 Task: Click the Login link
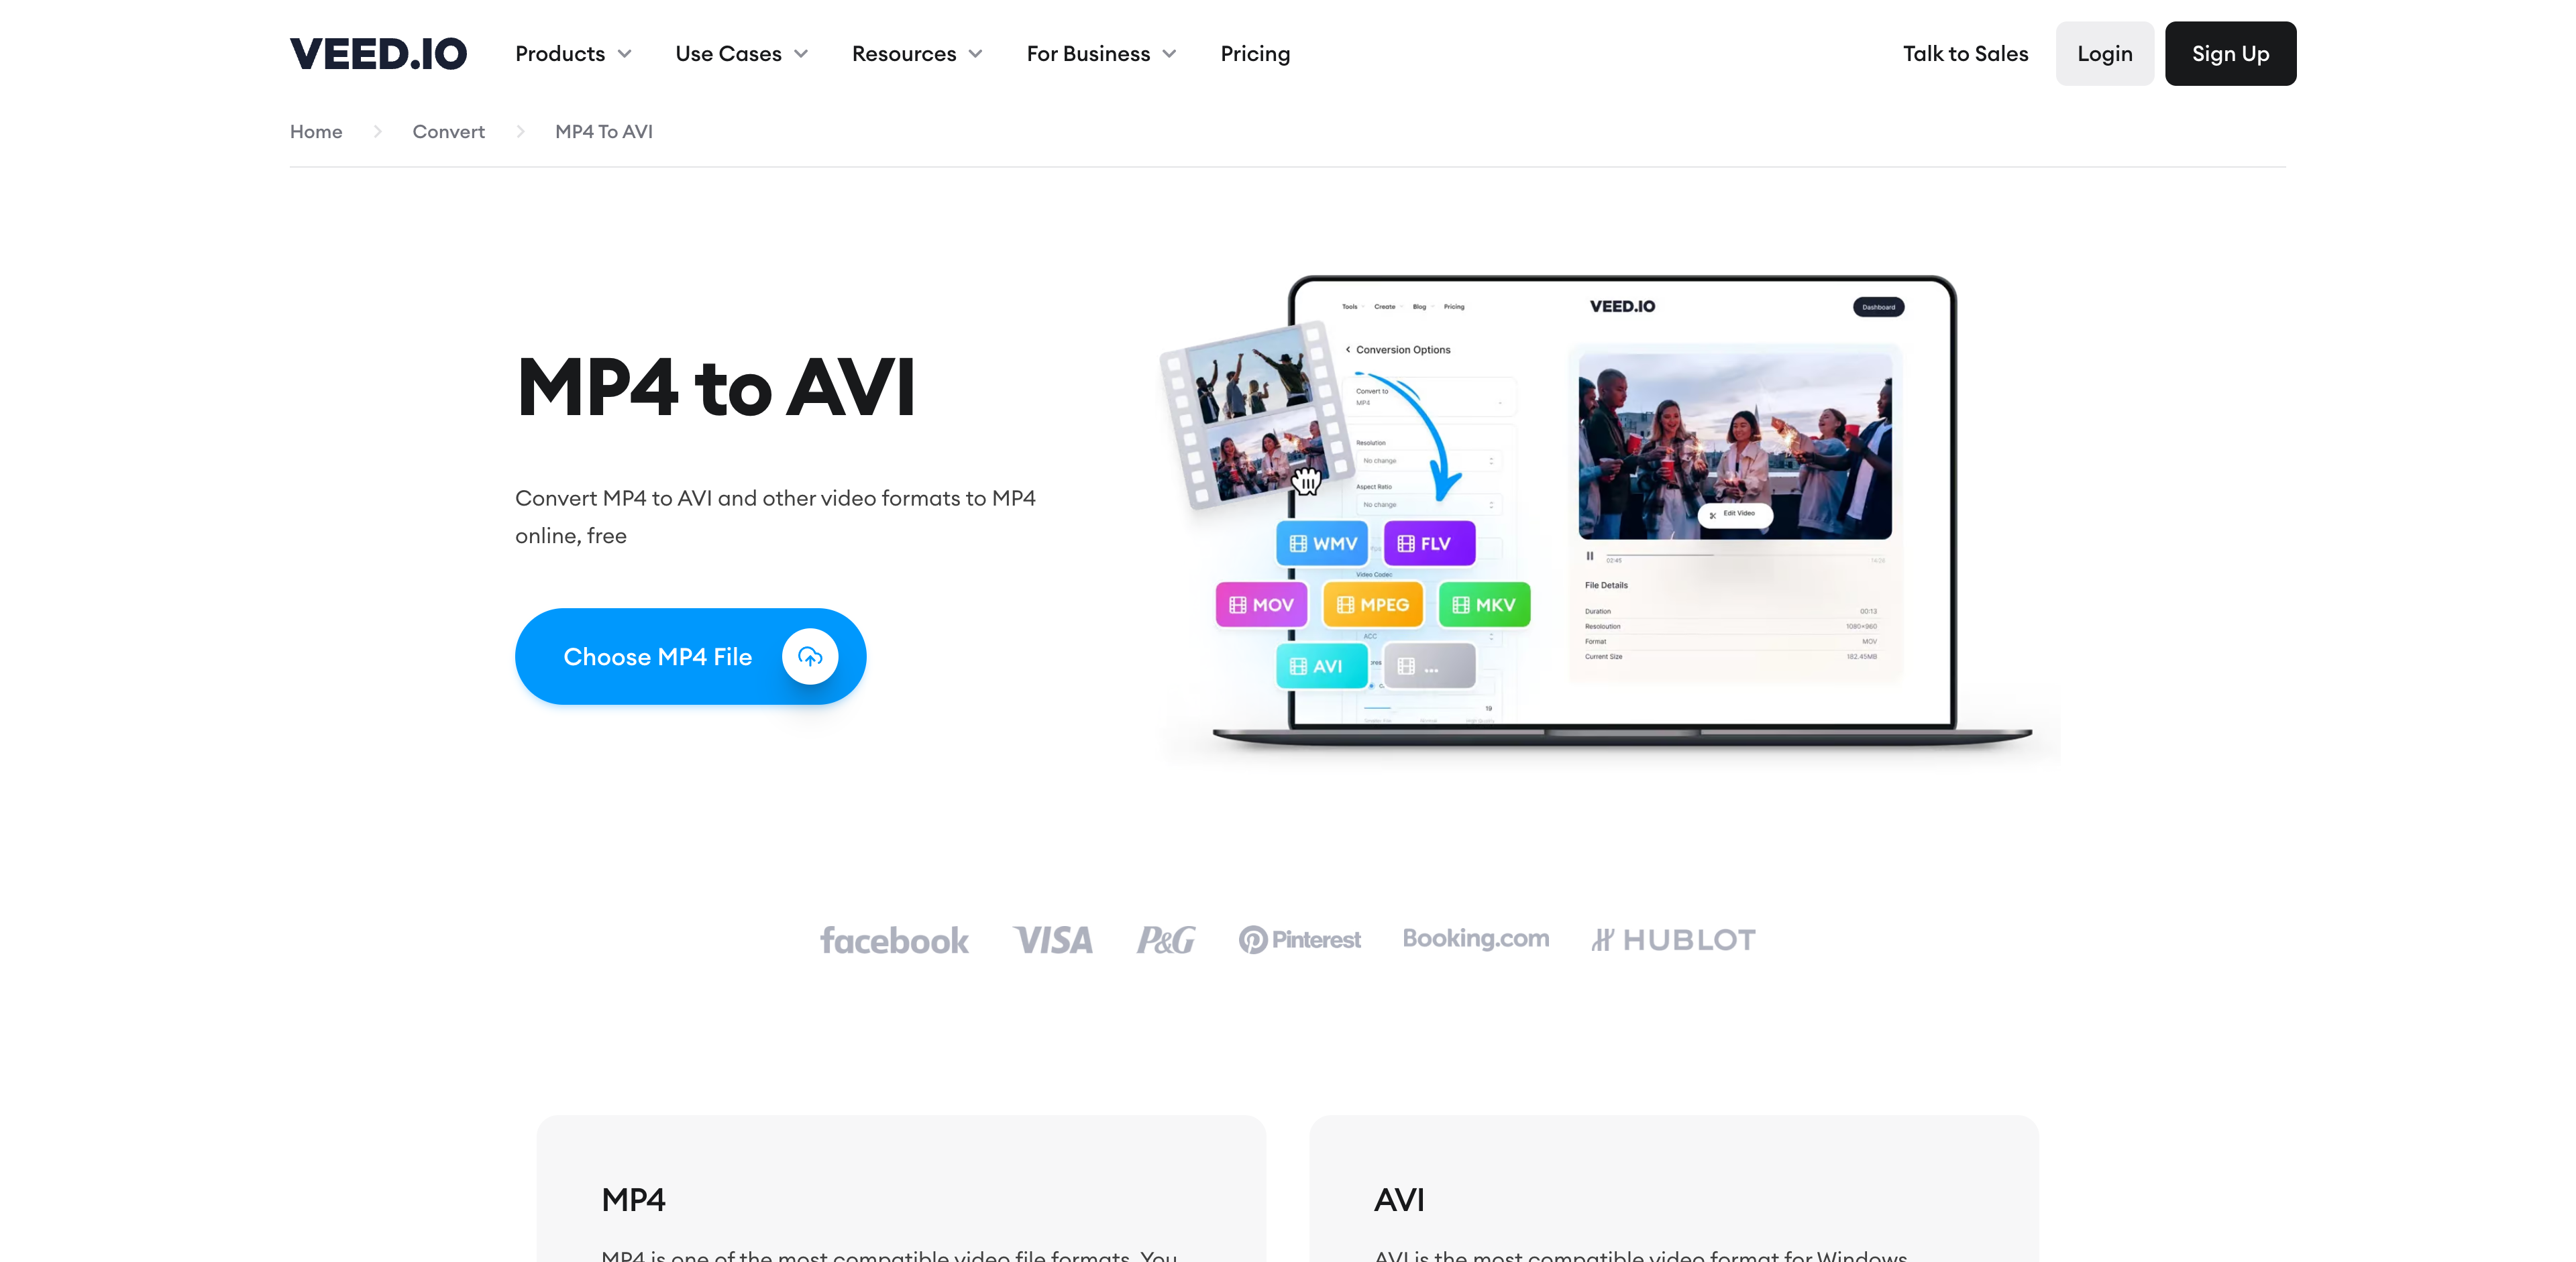coord(2104,52)
